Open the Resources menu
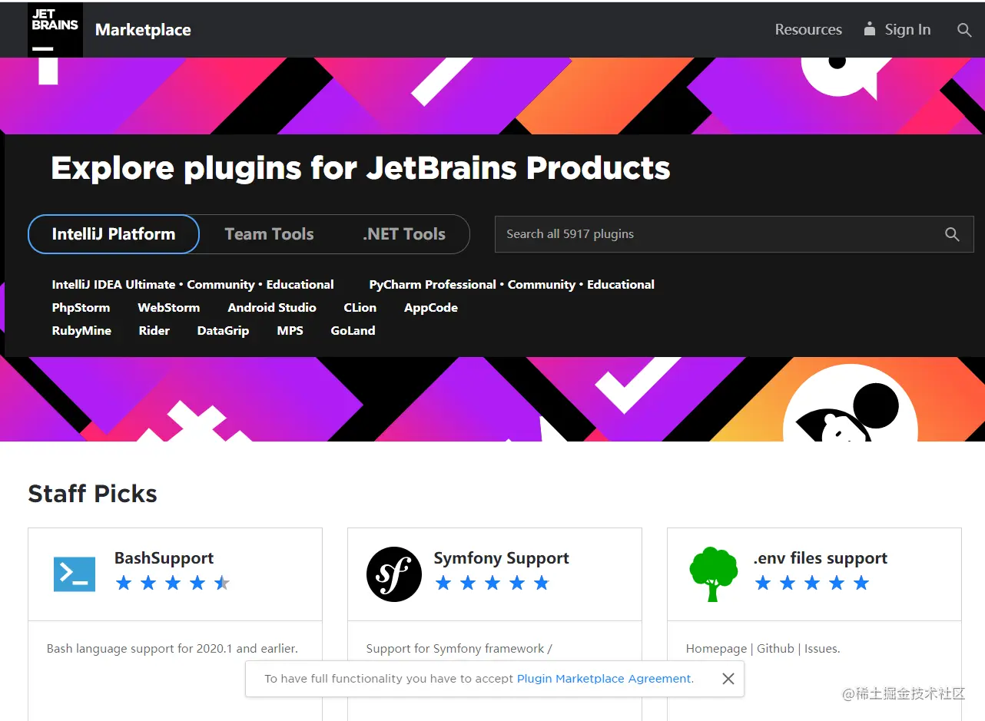Viewport: 985px width, 721px height. pyautogui.click(x=808, y=30)
